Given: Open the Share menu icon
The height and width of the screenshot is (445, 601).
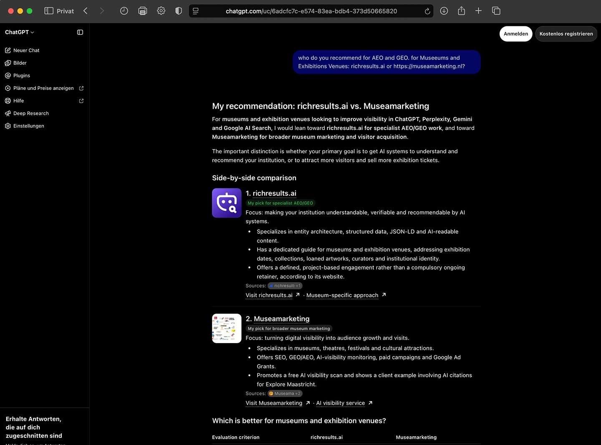Looking at the screenshot, I should 461,11.
